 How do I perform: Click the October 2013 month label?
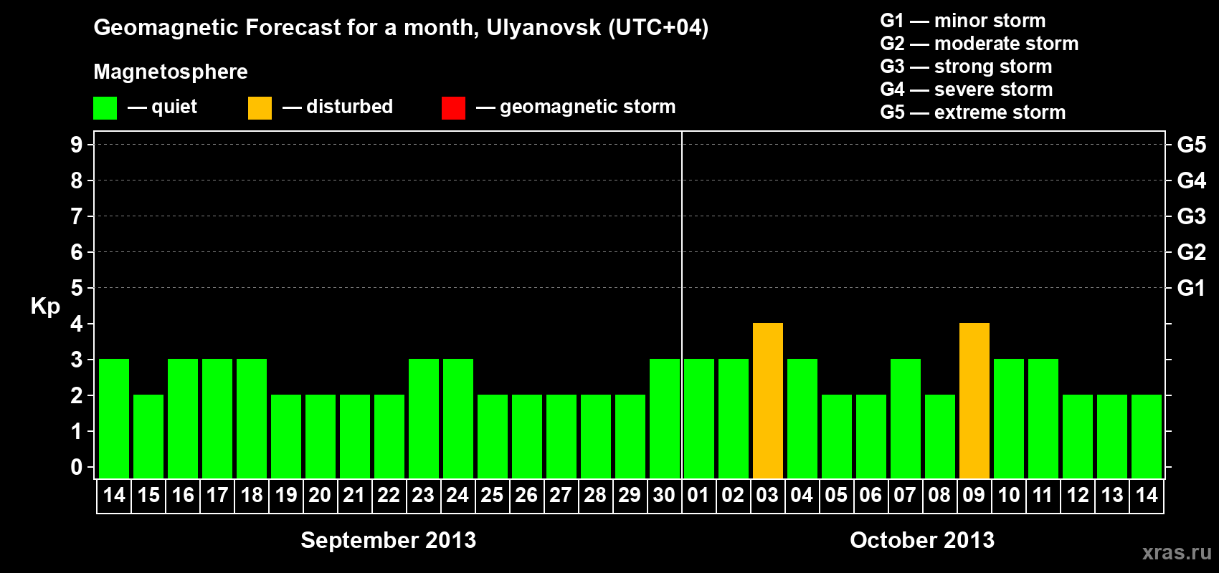922,540
